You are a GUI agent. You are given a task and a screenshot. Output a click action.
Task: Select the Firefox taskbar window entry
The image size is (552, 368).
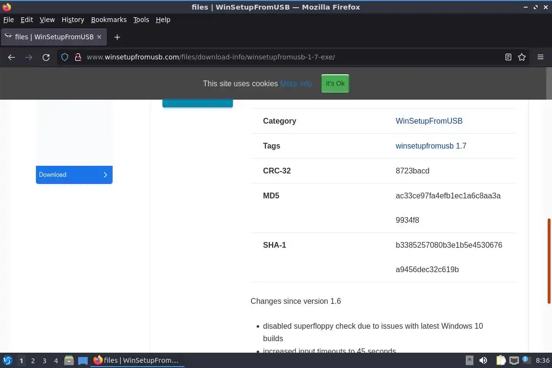[x=138, y=360]
